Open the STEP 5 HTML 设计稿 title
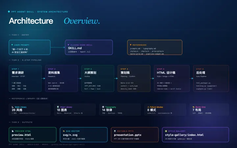The height and width of the screenshot is (148, 237). pyautogui.click(x=166, y=73)
